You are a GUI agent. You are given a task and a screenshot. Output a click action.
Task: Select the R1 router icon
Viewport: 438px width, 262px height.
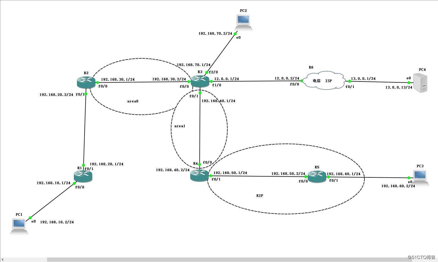[83, 176]
